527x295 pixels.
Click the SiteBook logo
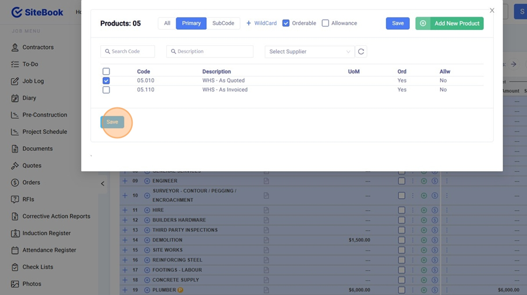tap(37, 12)
